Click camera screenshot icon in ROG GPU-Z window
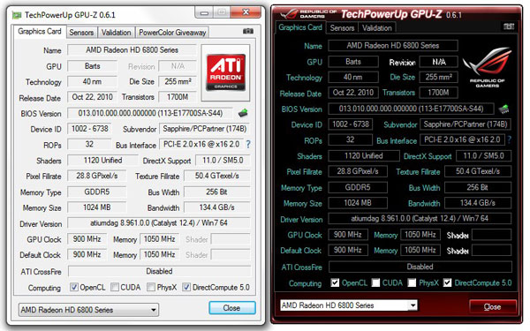 (x=509, y=26)
